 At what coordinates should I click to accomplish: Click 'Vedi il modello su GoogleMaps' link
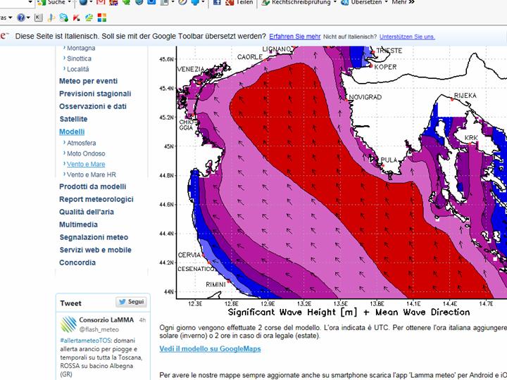pyautogui.click(x=210, y=348)
